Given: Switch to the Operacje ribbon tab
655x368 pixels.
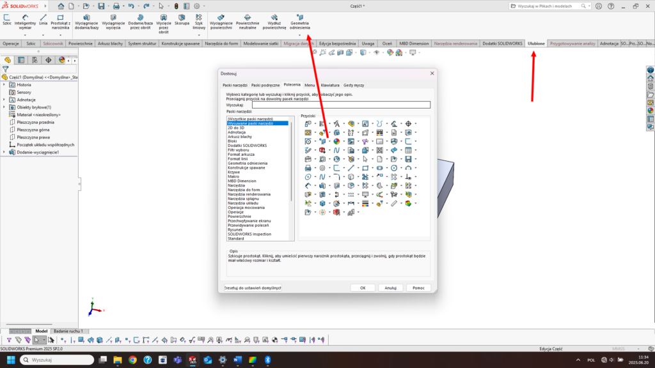Looking at the screenshot, I should point(11,43).
